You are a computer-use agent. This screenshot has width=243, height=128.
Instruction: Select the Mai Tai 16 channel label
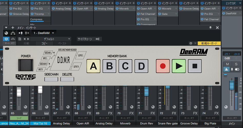tap(40, 123)
